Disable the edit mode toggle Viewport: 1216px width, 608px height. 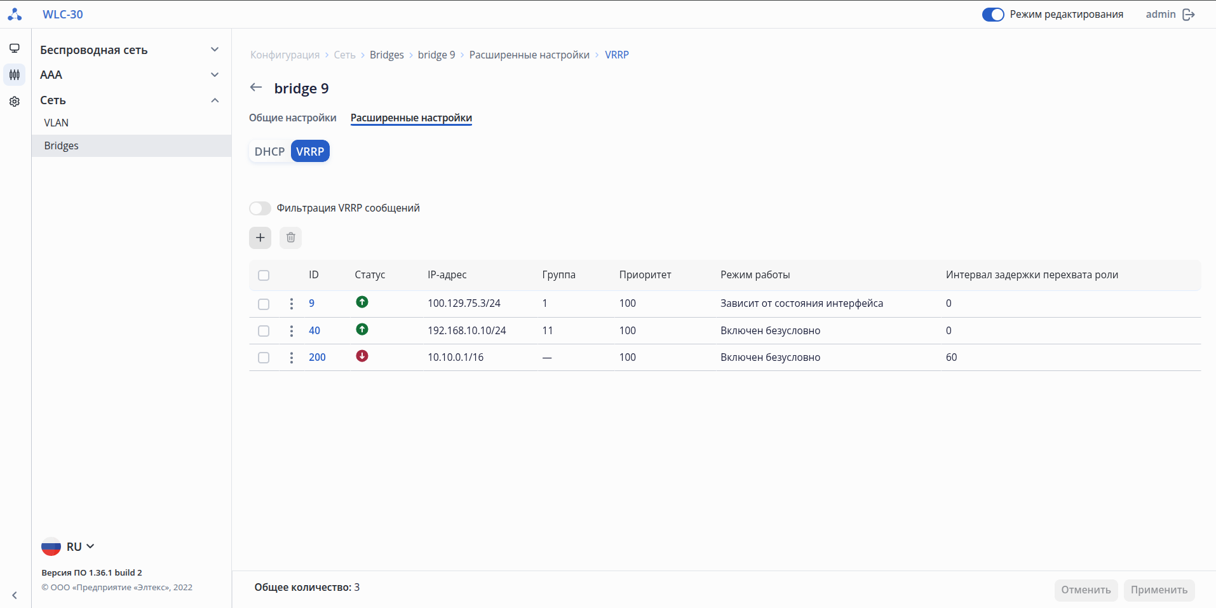point(992,15)
